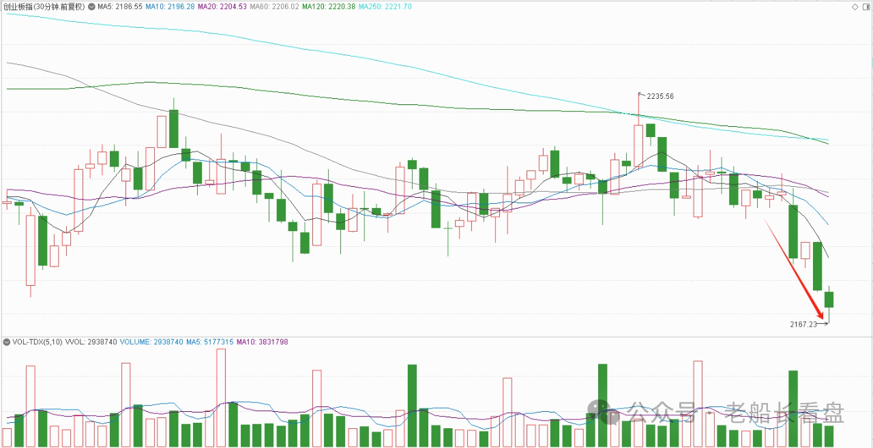This screenshot has width=873, height=448.
Task: Select the MA60: 2206.02 label
Action: [x=273, y=6]
